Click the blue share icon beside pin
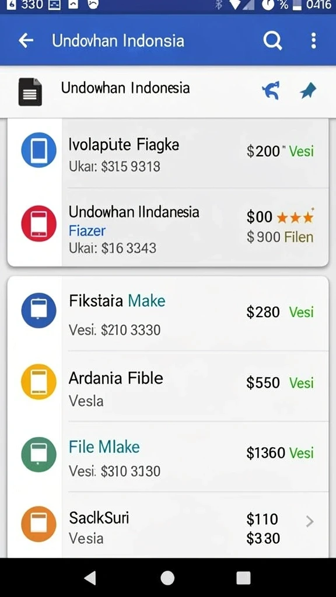 pyautogui.click(x=271, y=90)
